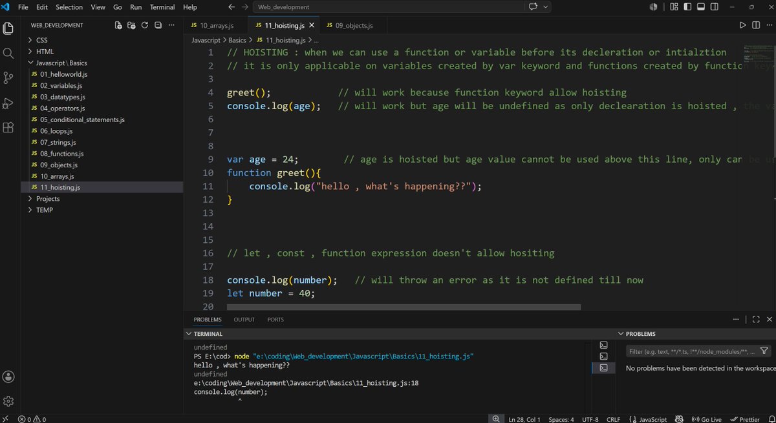Image resolution: width=776 pixels, height=423 pixels.
Task: Switch to the 10_arrays.js editor tab
Action: pos(216,25)
